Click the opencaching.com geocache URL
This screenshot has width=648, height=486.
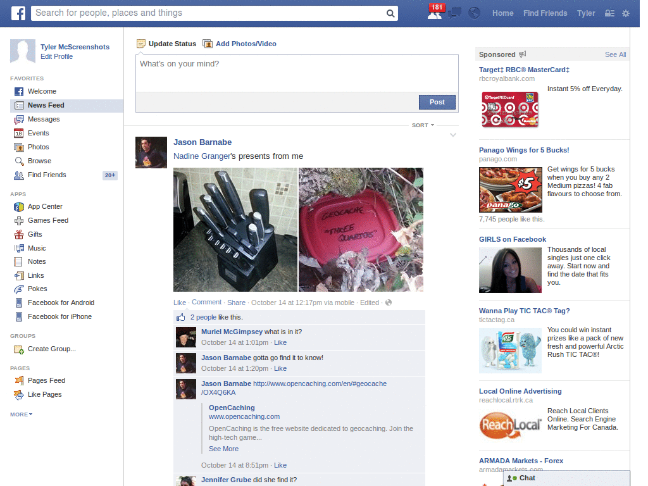(x=294, y=388)
